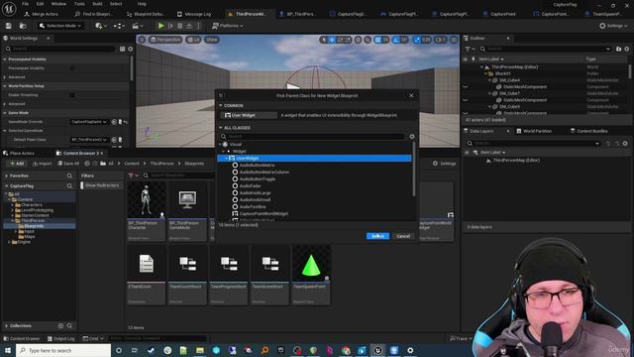Viewport: 634px width, 357px height.
Task: Click Output Log in the bottom status bar
Action: (60, 338)
